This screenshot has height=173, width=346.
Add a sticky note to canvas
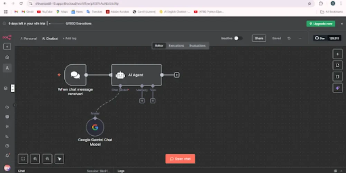337,65
